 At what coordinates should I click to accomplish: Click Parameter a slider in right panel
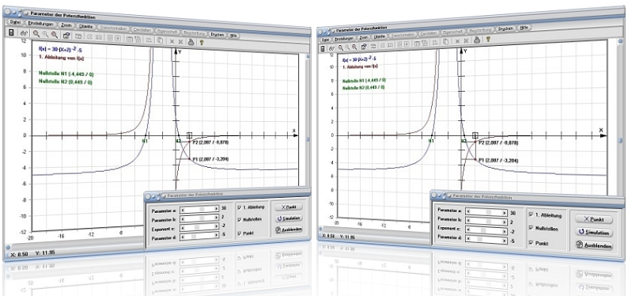click(x=486, y=213)
